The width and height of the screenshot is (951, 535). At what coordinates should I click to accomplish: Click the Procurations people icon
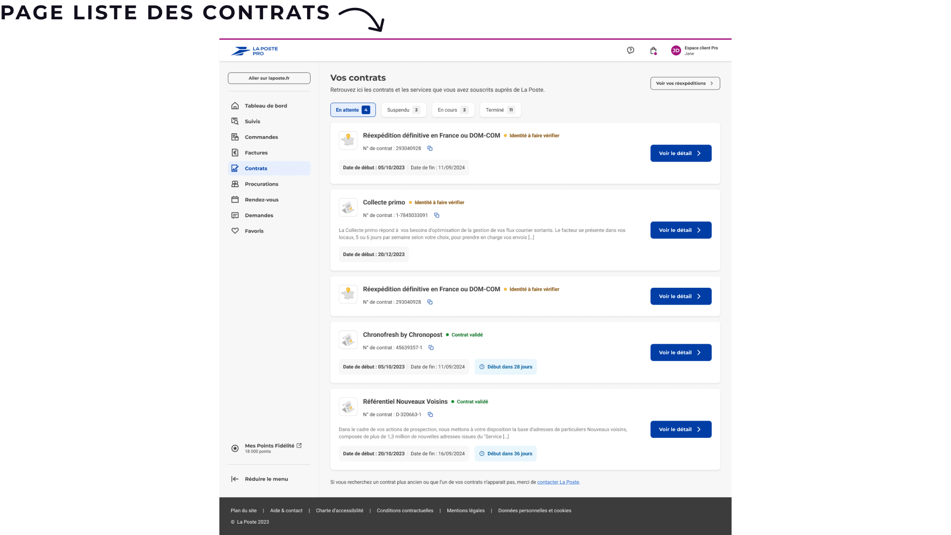point(235,184)
